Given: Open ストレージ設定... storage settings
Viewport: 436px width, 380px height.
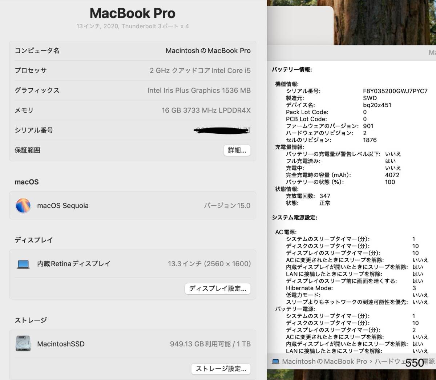Looking at the screenshot, I should pos(221,369).
